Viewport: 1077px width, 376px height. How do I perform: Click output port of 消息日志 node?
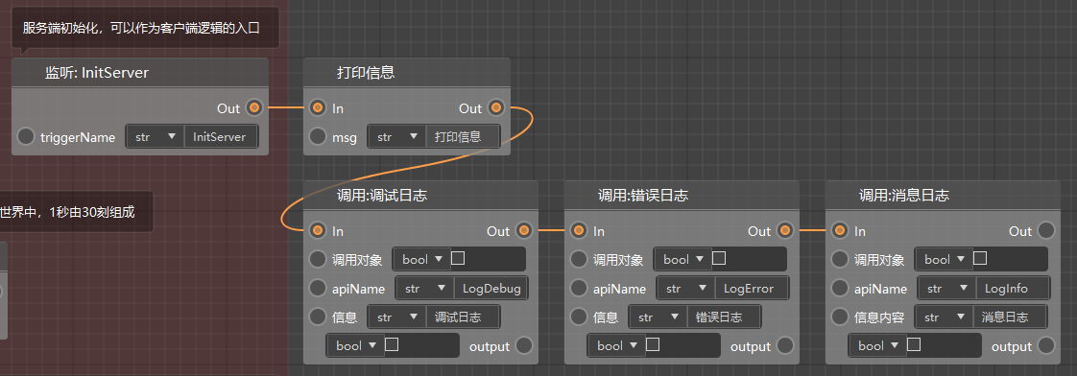point(1046,346)
